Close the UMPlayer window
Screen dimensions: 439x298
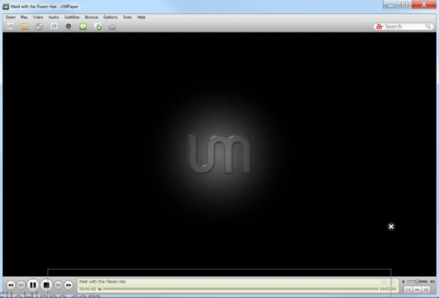point(424,4)
